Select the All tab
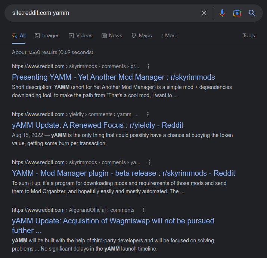 pyautogui.click(x=19, y=35)
